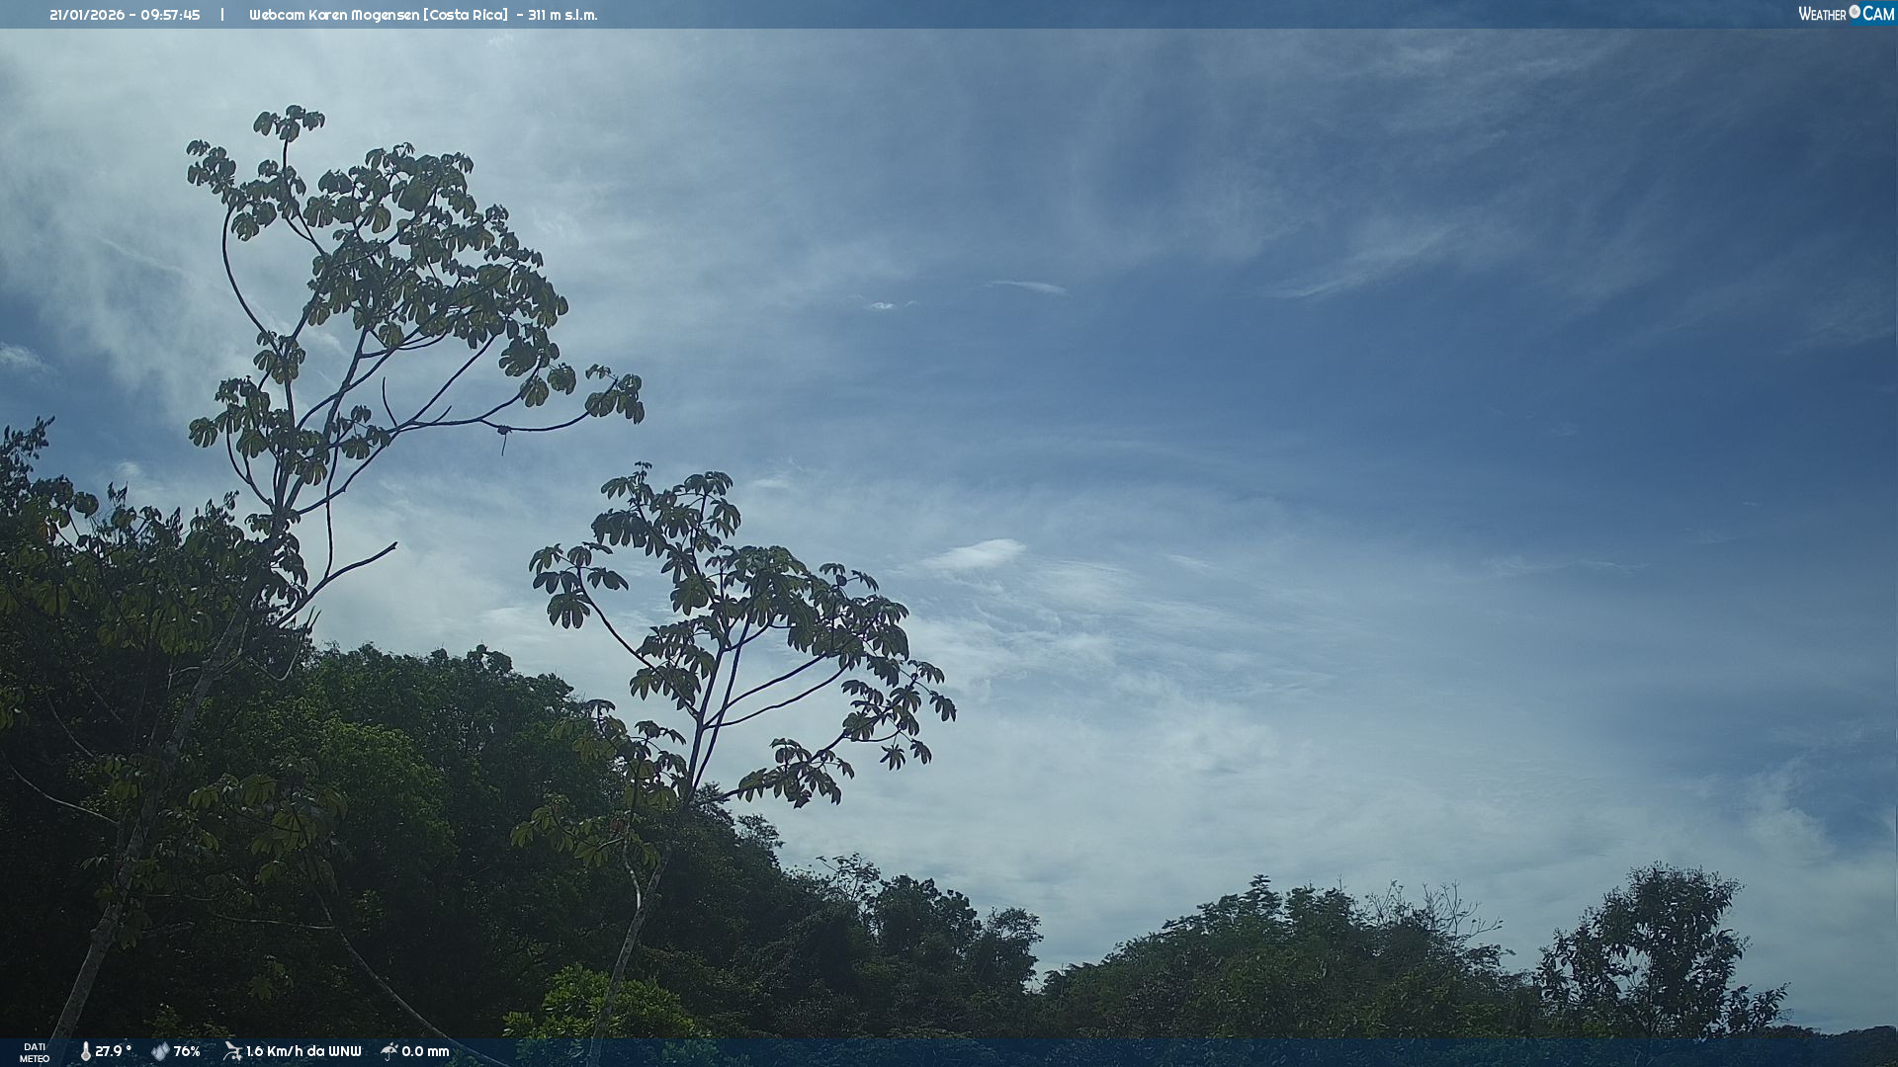Click the humidity water drops icon
The image size is (1898, 1067).
click(160, 1051)
